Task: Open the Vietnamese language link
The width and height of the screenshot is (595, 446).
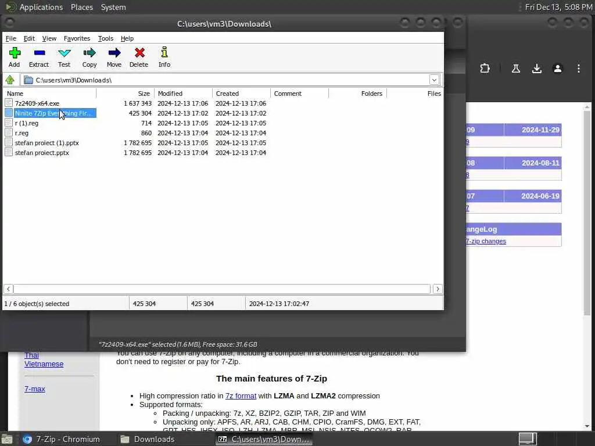Action: coord(44,364)
